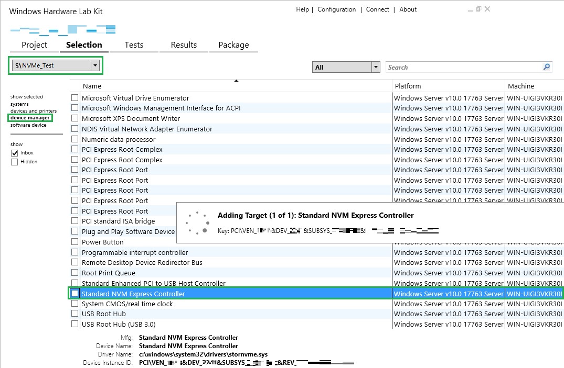This screenshot has height=368, width=564.
Task: Switch to the Project tab
Action: click(x=34, y=45)
